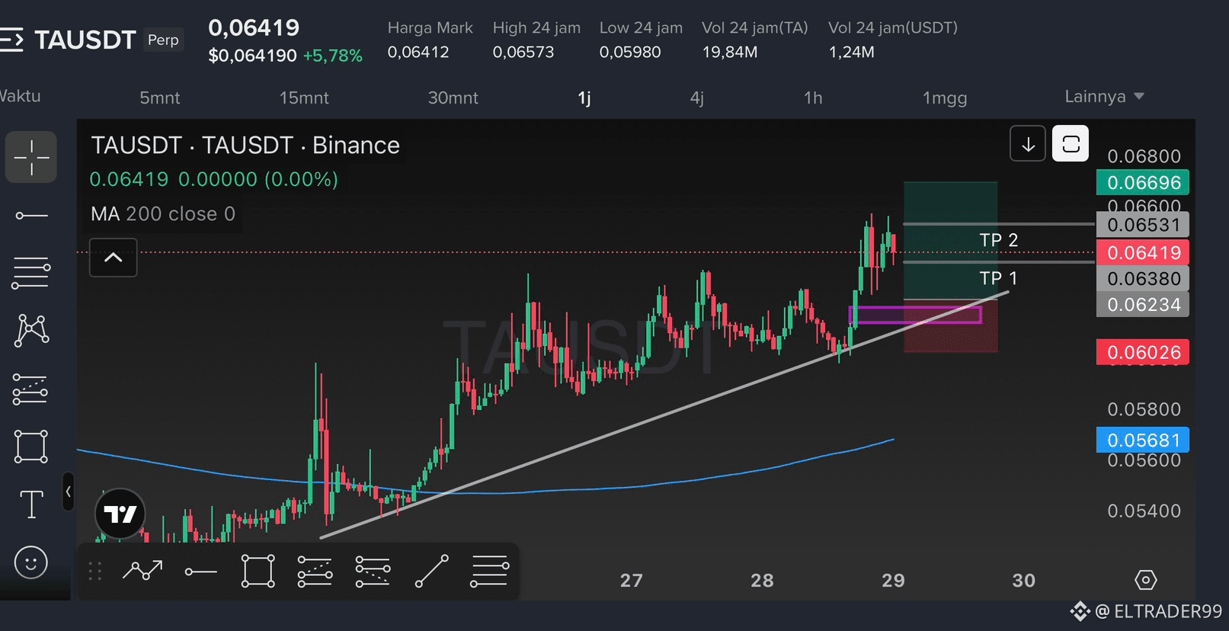Select the purple rectangle zone on chart
This screenshot has width=1229, height=631.
pos(915,315)
